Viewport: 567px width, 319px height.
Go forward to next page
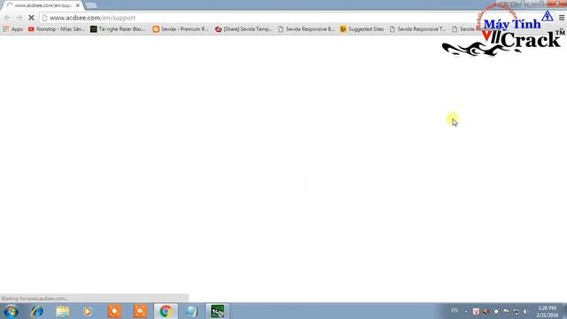(x=19, y=18)
